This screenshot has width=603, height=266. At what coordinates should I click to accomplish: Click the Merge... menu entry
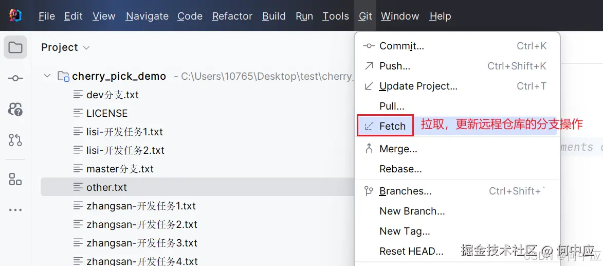(x=398, y=149)
